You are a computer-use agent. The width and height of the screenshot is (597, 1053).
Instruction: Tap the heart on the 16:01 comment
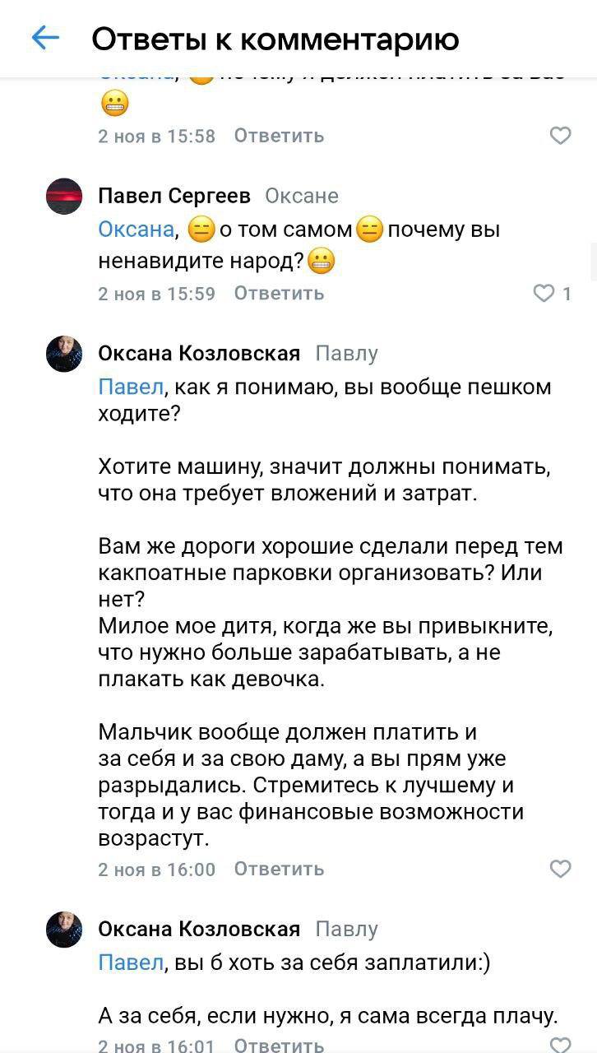pos(560,1046)
